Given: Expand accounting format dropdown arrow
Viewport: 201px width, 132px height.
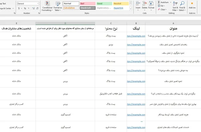Looking at the screenshot, I should pos(21,8).
